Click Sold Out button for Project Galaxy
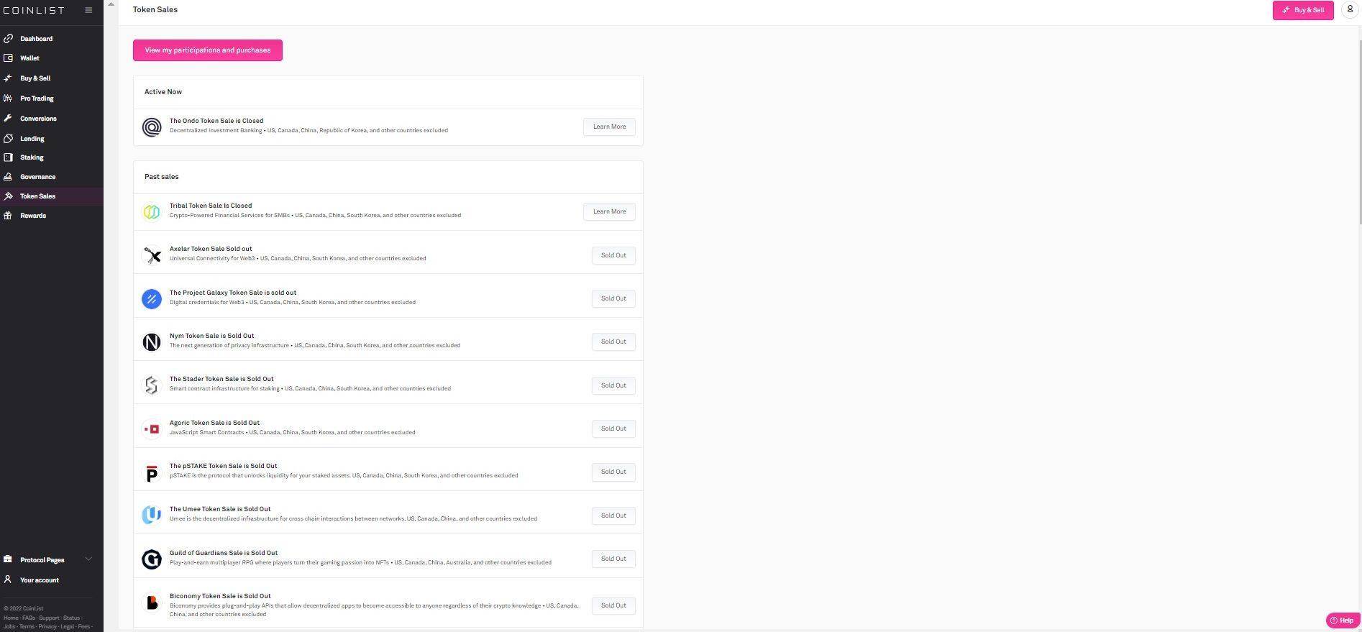1362x632 pixels. [x=613, y=298]
